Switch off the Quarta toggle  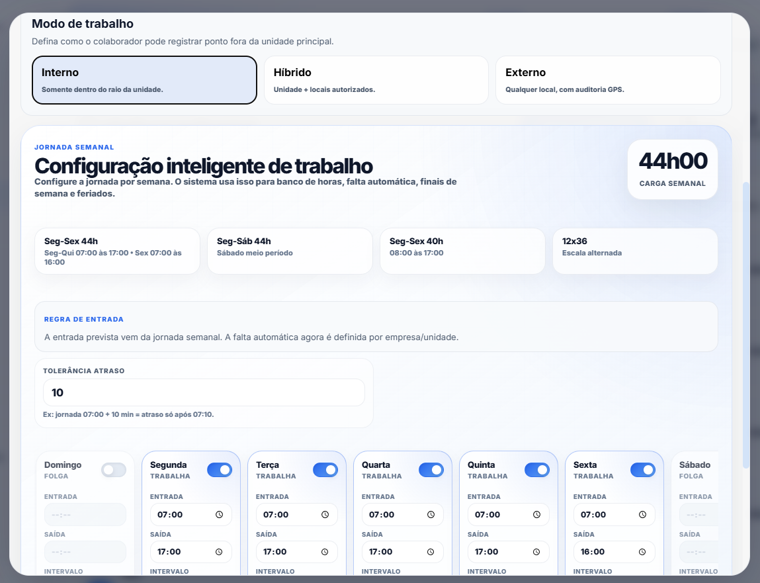pos(431,470)
